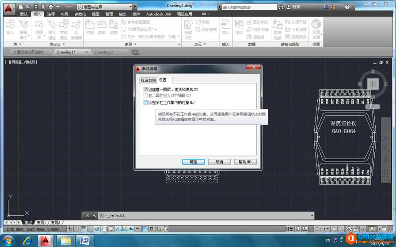Image resolution: width=396 pixels, height=247 pixels.
Task: Click 确定 button in 参照编辑 dialog
Action: pyautogui.click(x=193, y=162)
